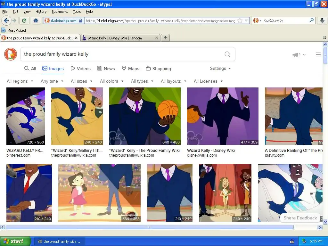Viewport: 328px width, 246px height.
Task: Reload the current page
Action: 24,20
